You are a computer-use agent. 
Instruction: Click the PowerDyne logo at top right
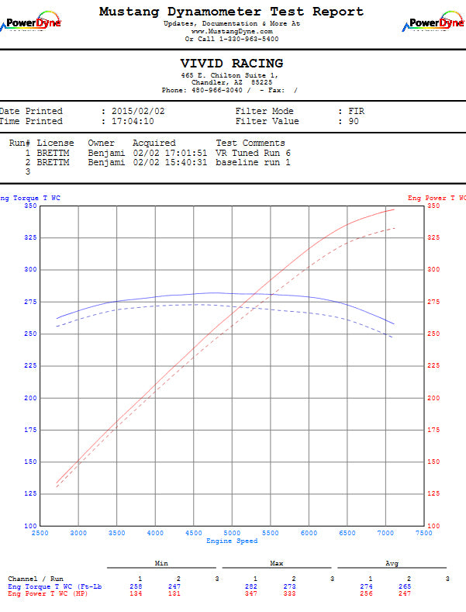click(x=434, y=22)
